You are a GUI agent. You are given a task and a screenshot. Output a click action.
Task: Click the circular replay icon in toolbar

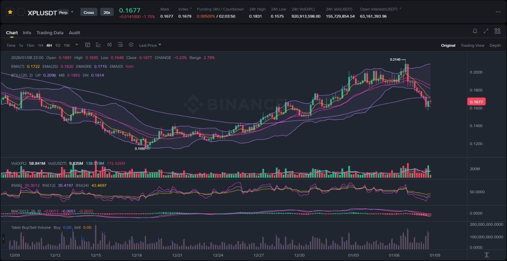click(x=131, y=45)
